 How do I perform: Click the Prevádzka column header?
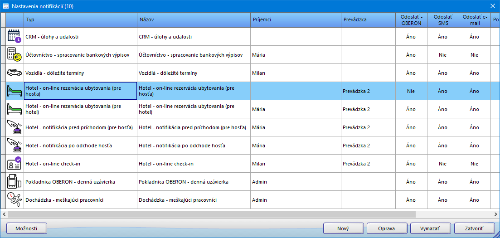[x=368, y=20]
